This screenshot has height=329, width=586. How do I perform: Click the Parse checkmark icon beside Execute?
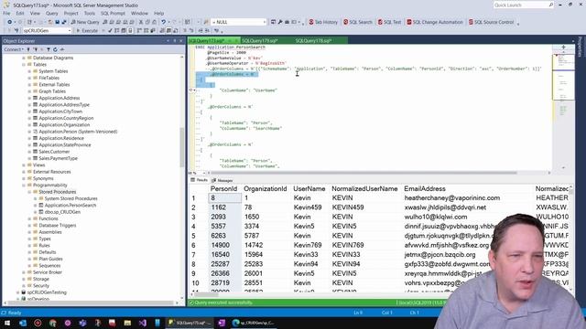point(110,30)
